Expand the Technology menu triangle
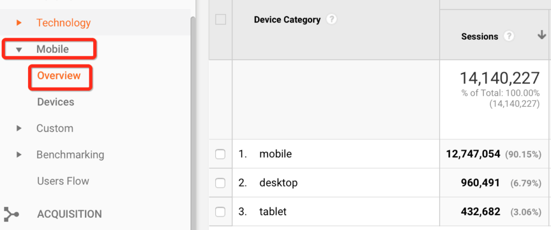Viewport: 551px width, 230px height. tap(19, 23)
